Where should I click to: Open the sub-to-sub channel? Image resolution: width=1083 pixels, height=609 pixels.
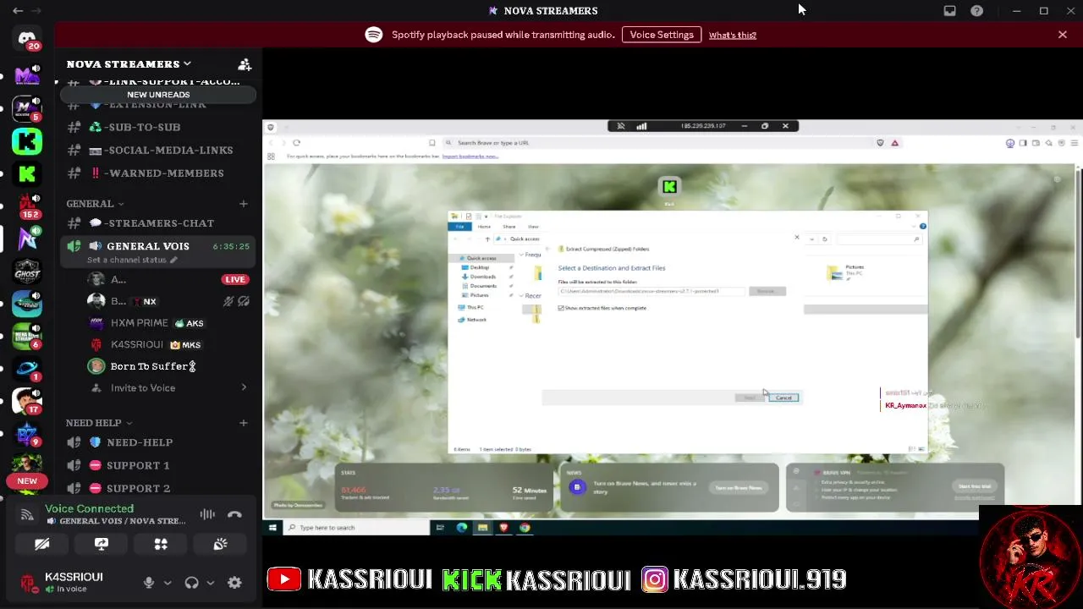(x=157, y=128)
